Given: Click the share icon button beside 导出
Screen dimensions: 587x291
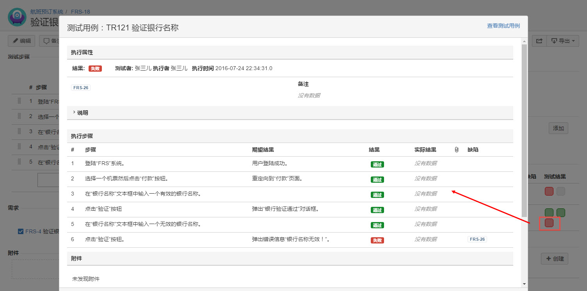Looking at the screenshot, I should [x=539, y=41].
